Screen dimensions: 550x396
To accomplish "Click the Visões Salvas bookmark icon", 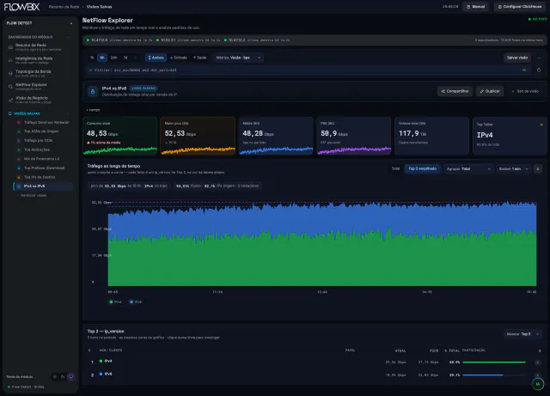I will point(9,113).
